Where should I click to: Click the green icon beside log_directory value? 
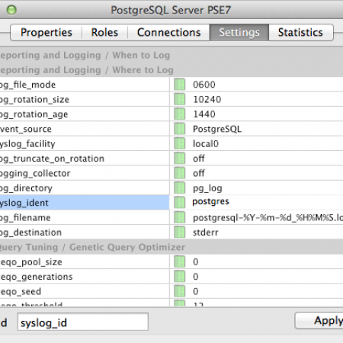180,188
